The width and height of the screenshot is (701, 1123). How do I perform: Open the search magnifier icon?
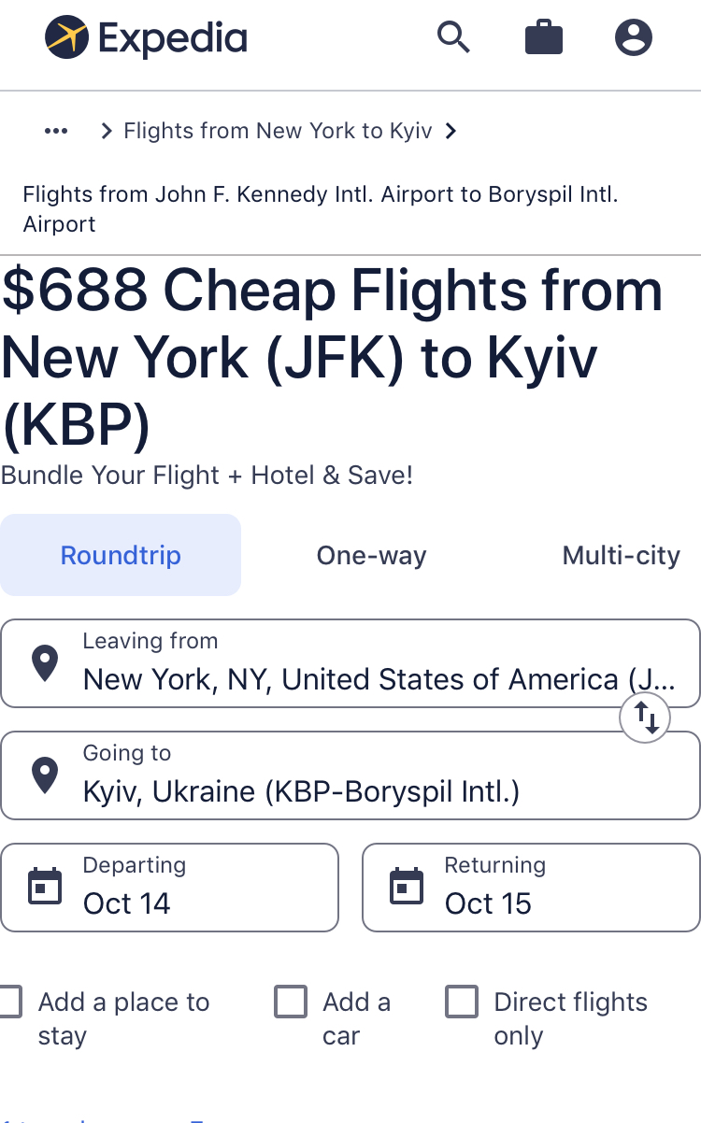click(453, 37)
